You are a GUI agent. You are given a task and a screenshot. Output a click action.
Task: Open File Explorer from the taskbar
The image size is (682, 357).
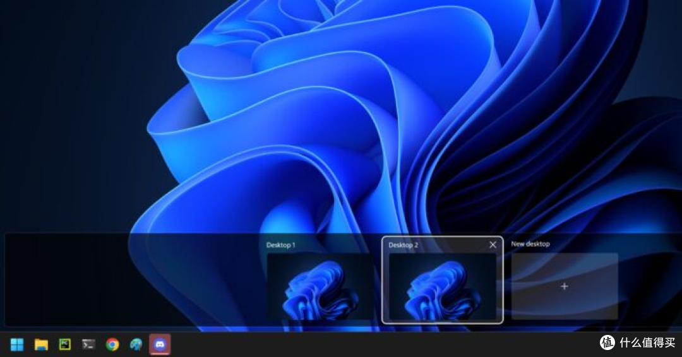[x=41, y=345]
